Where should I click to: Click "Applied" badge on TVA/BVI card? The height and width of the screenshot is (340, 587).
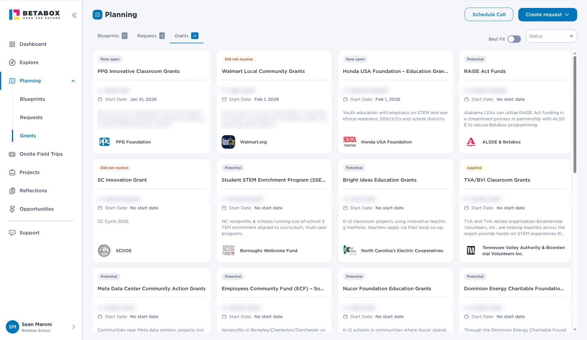pyautogui.click(x=474, y=168)
